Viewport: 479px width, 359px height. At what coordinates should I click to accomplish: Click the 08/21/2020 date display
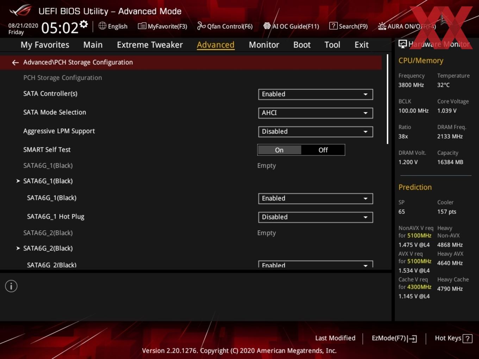(23, 25)
